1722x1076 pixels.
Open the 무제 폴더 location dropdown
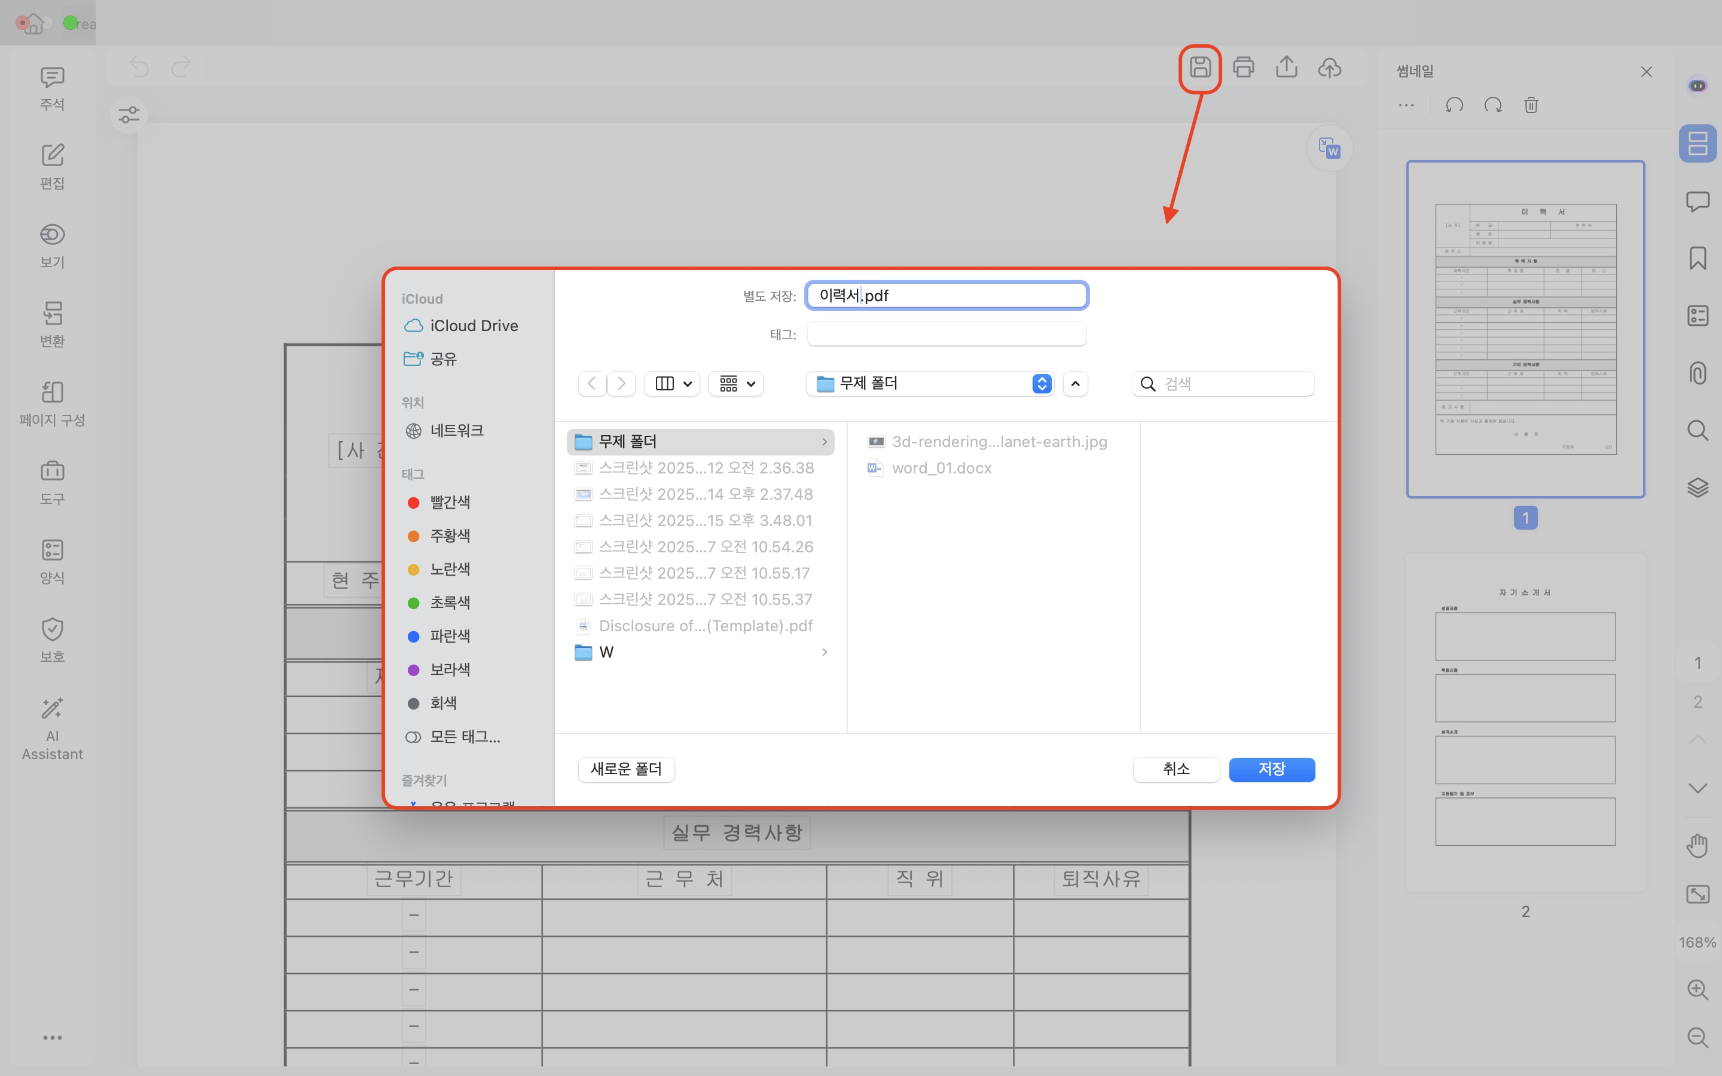point(929,384)
